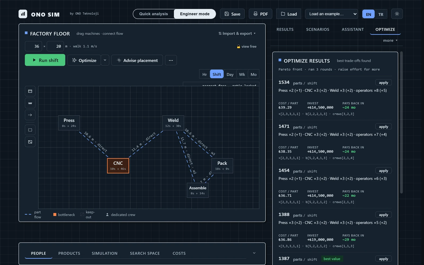Click the floor width field showing 36
The width and height of the screenshot is (424, 265).
[x=33, y=46]
